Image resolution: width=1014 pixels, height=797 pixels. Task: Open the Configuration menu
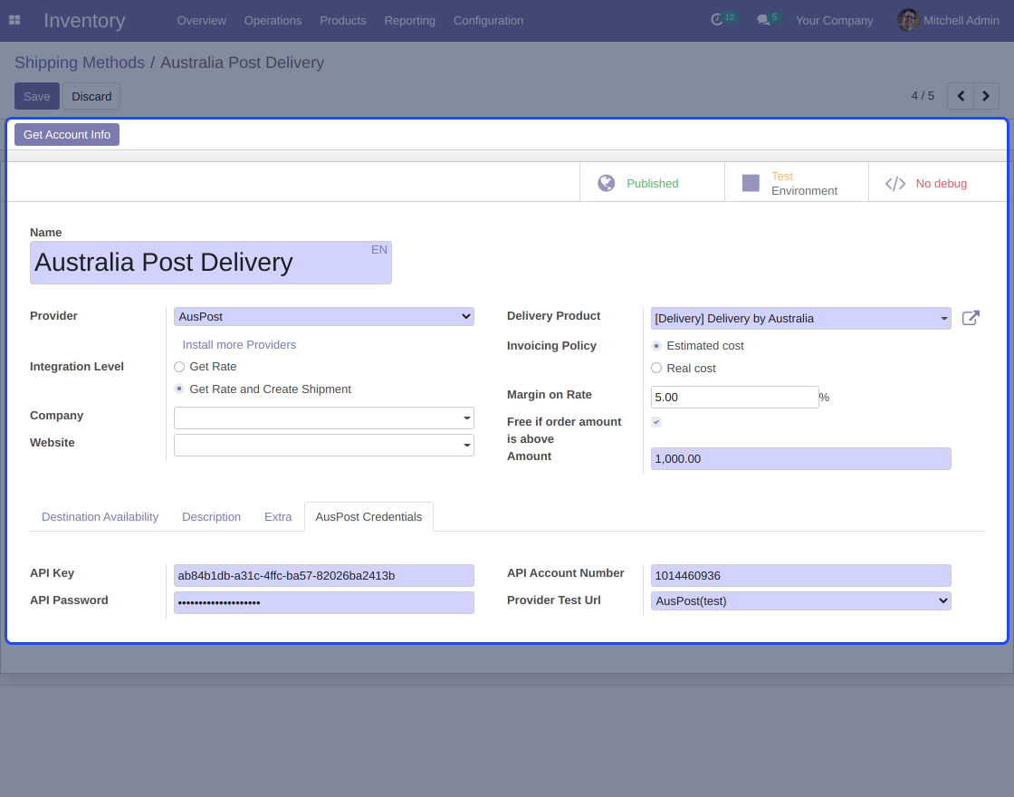coord(488,21)
